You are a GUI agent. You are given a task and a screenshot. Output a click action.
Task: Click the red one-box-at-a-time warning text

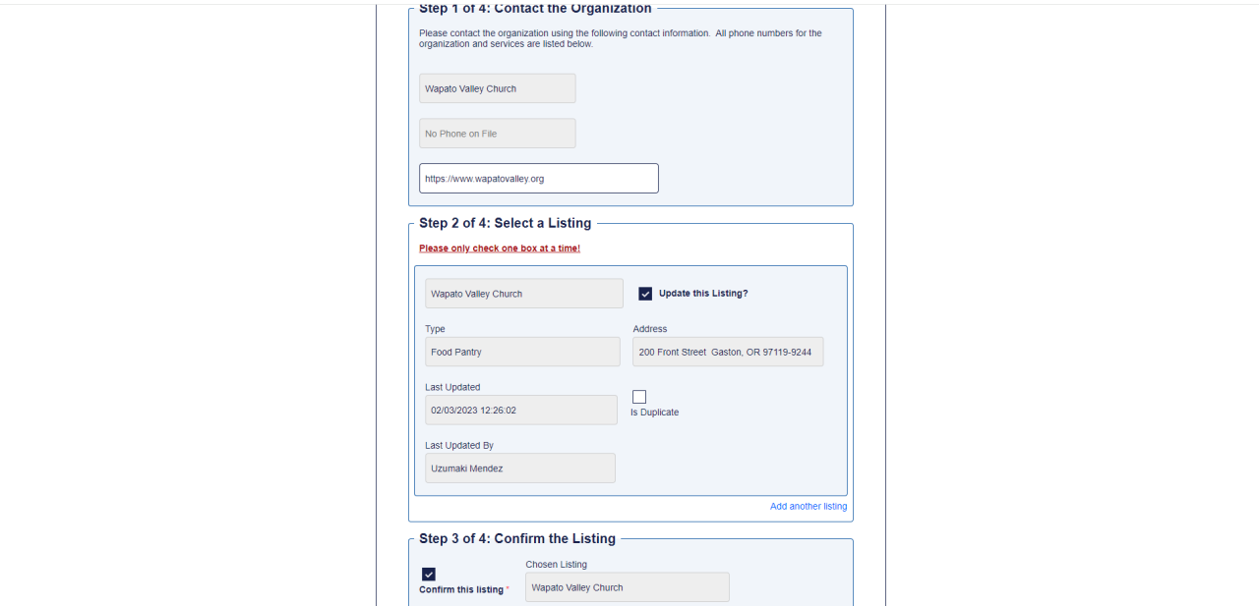(500, 248)
